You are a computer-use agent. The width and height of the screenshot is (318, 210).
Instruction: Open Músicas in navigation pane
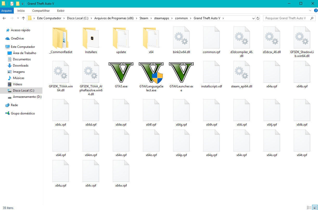pyautogui.click(x=19, y=78)
